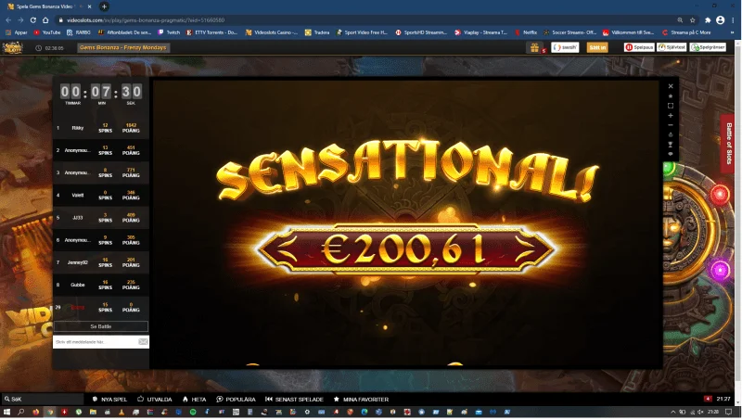Click the page vertical scrollbar
Screen dimensions: 742x420
click(x=737, y=223)
